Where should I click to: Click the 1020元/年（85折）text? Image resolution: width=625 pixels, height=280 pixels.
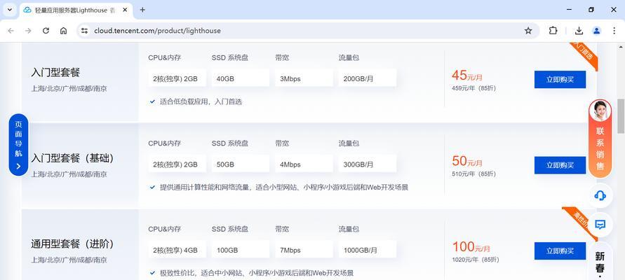tap(476, 260)
